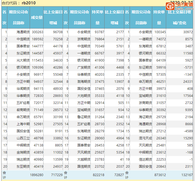
Task: Click the 持买单量 column header
Action: 97,17
